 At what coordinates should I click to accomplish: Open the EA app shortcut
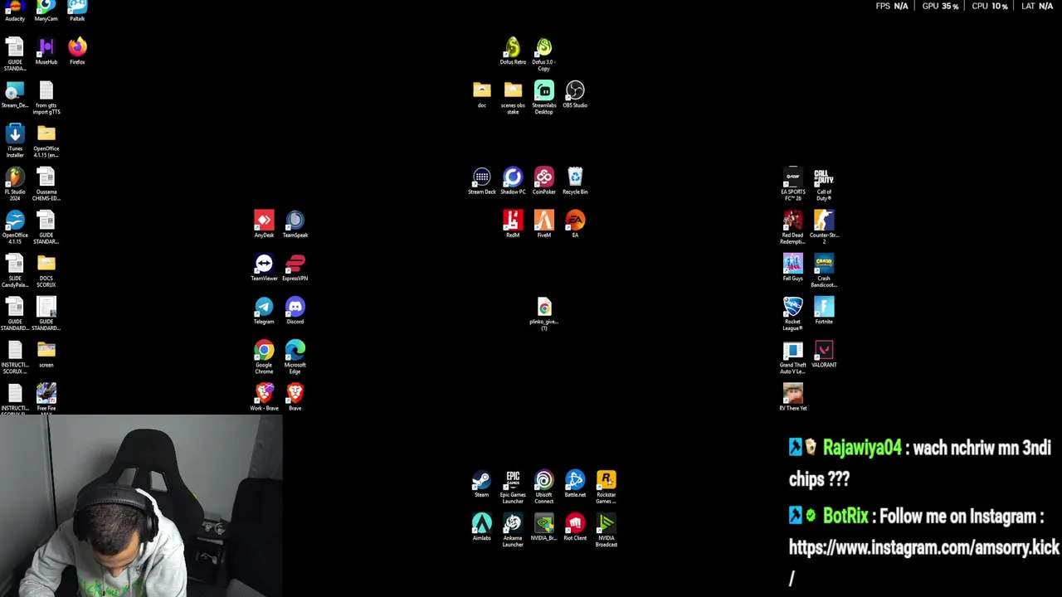[575, 225]
